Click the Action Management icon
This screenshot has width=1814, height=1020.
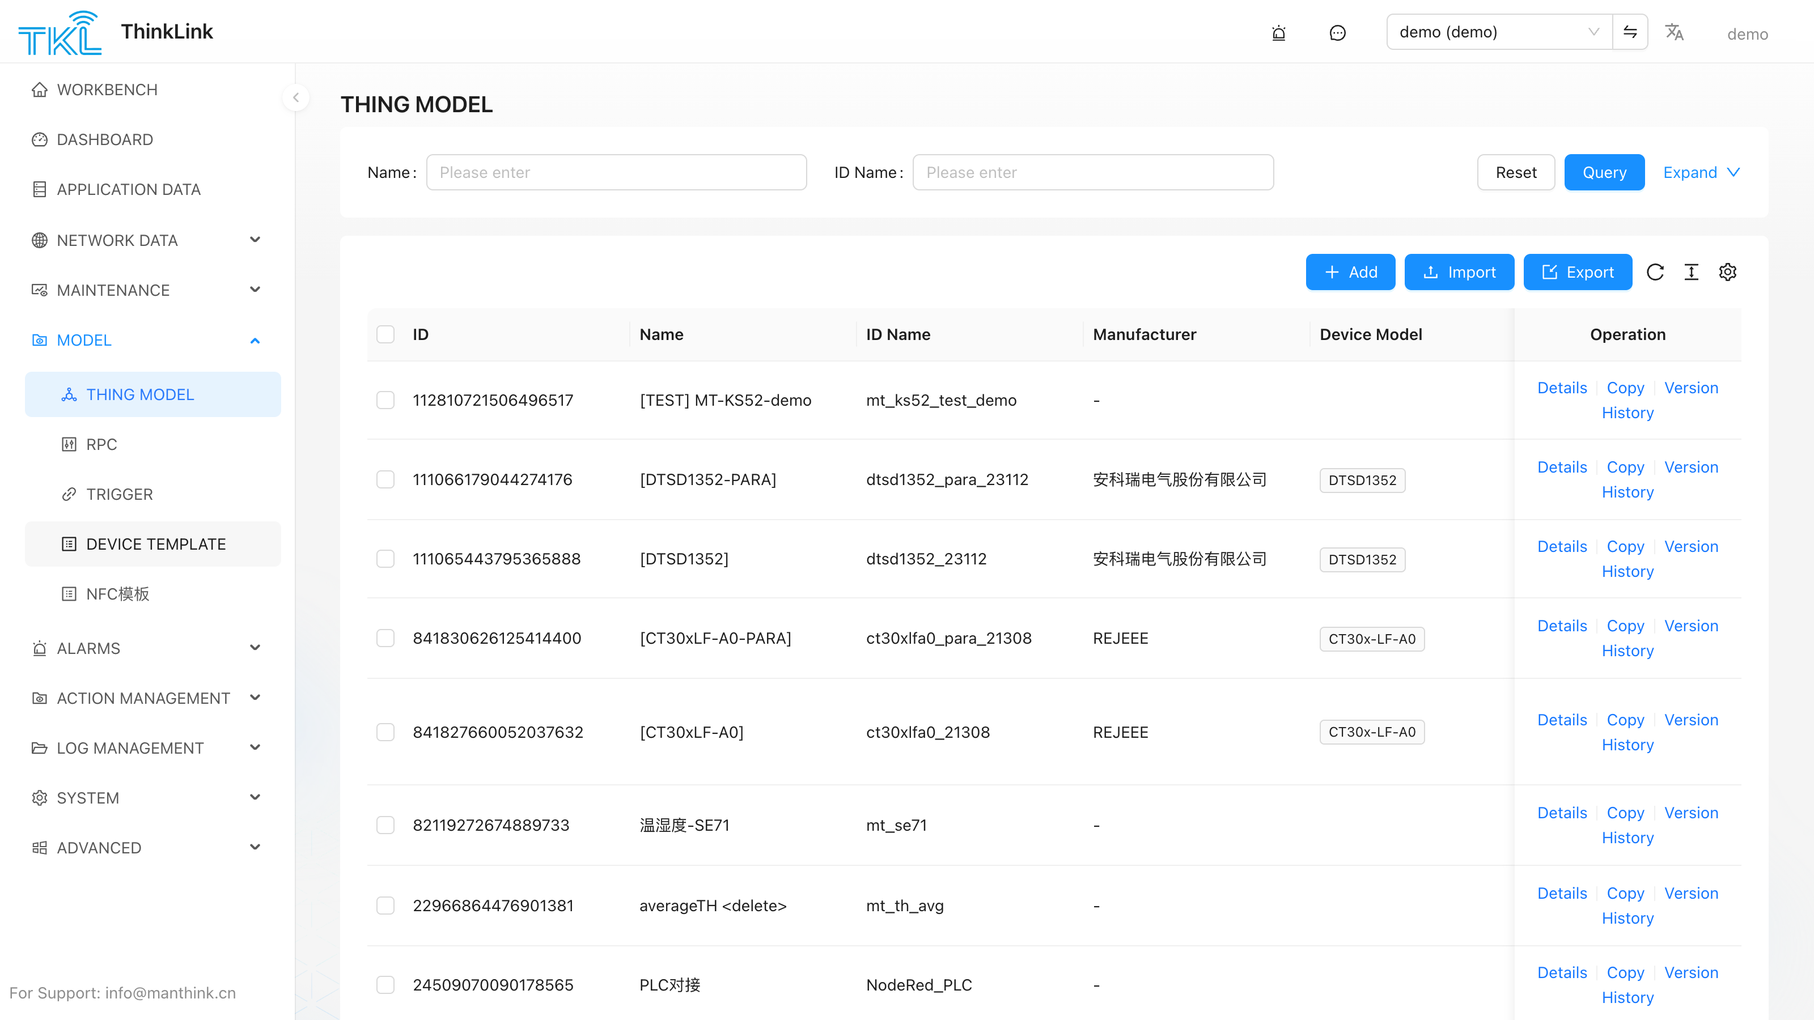tap(40, 698)
